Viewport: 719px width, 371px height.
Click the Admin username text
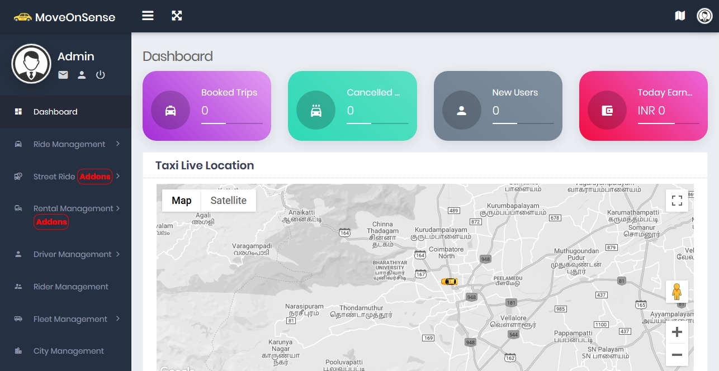click(x=76, y=56)
